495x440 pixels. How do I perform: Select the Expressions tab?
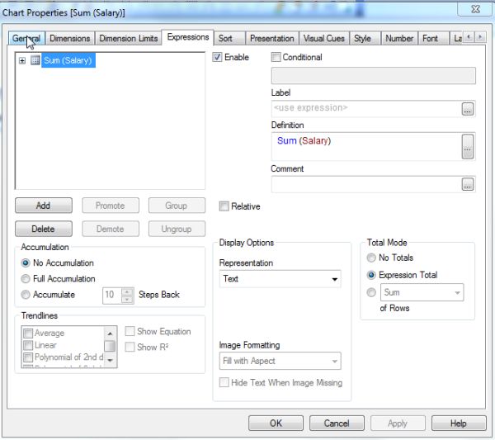pos(188,37)
